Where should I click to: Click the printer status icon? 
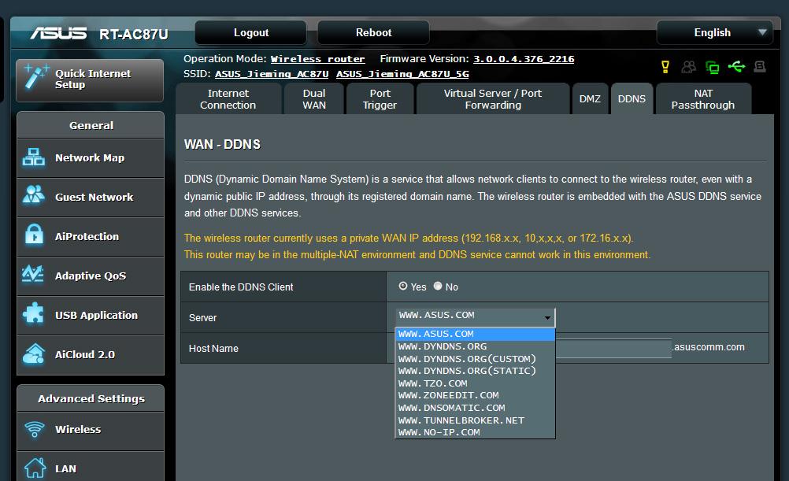(760, 66)
